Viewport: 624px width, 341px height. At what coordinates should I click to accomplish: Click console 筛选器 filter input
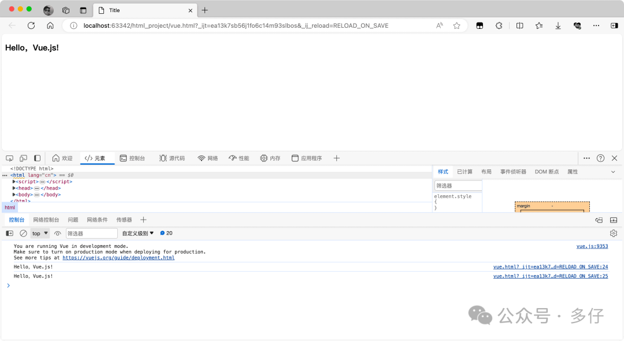click(x=91, y=233)
